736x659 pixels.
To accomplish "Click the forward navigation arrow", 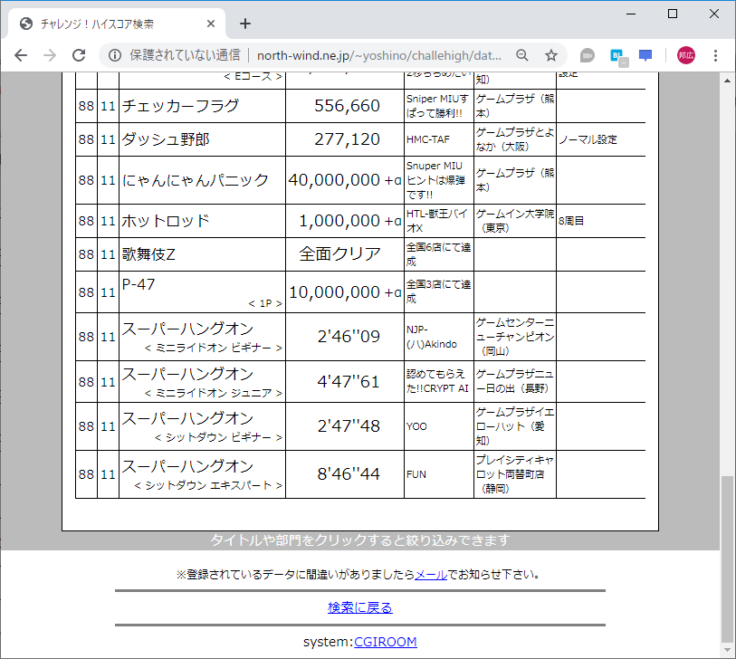I will pos(50,55).
